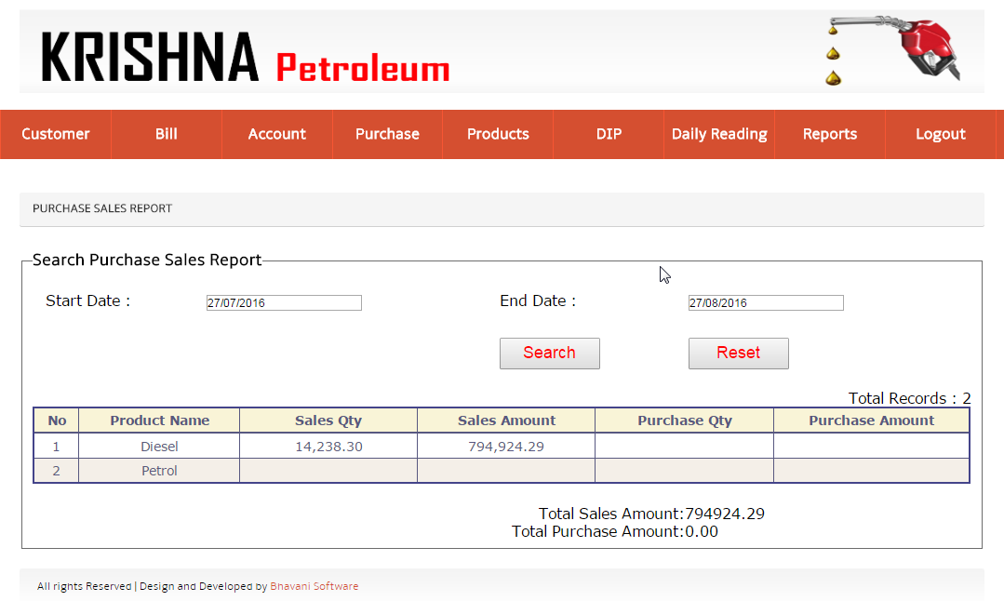1004x601 pixels.
Task: Click the Sales Qty column header
Action: tap(328, 421)
